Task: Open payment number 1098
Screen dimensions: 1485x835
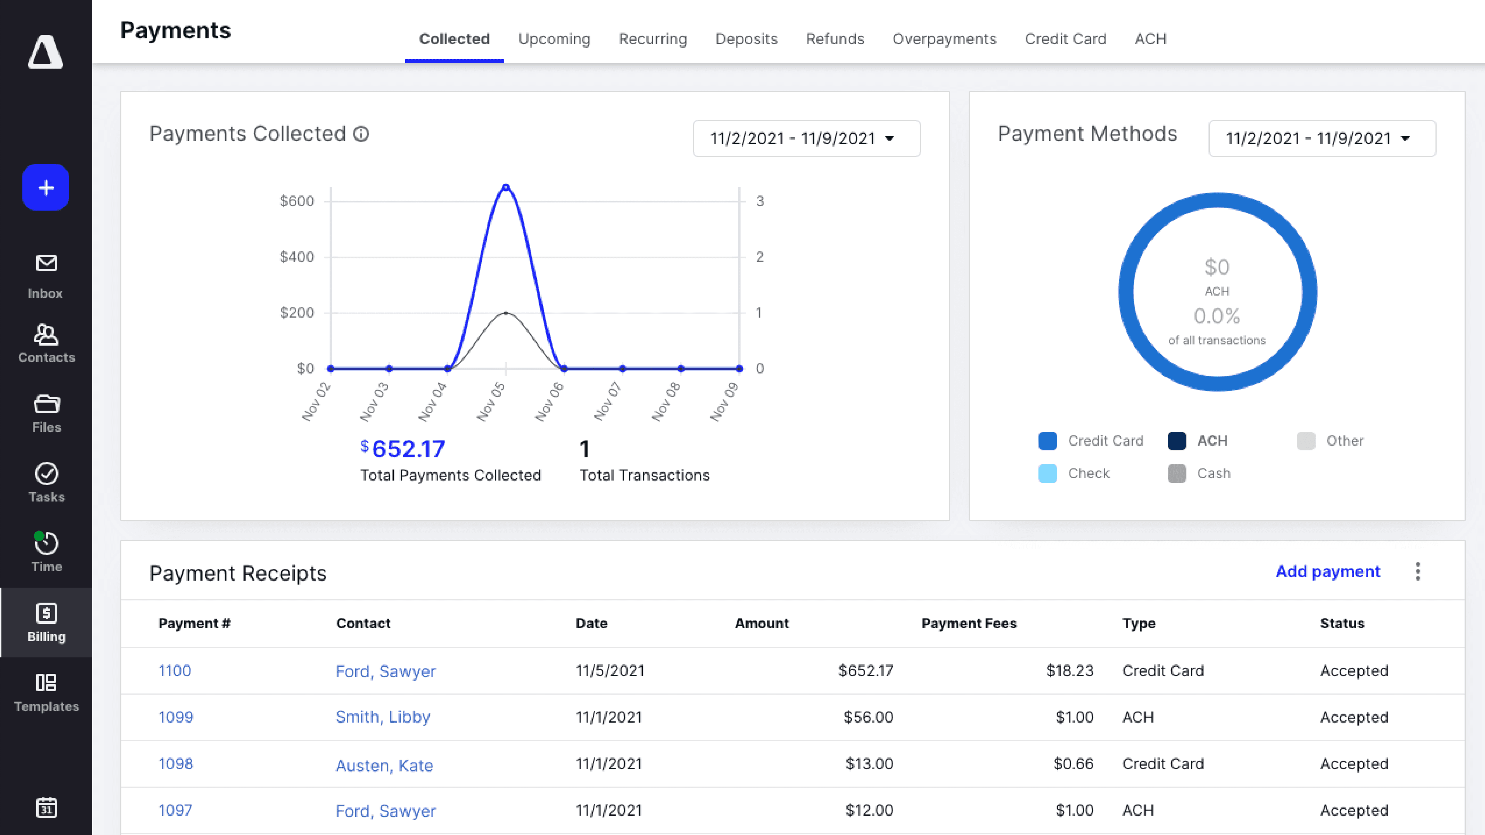Action: pyautogui.click(x=176, y=764)
